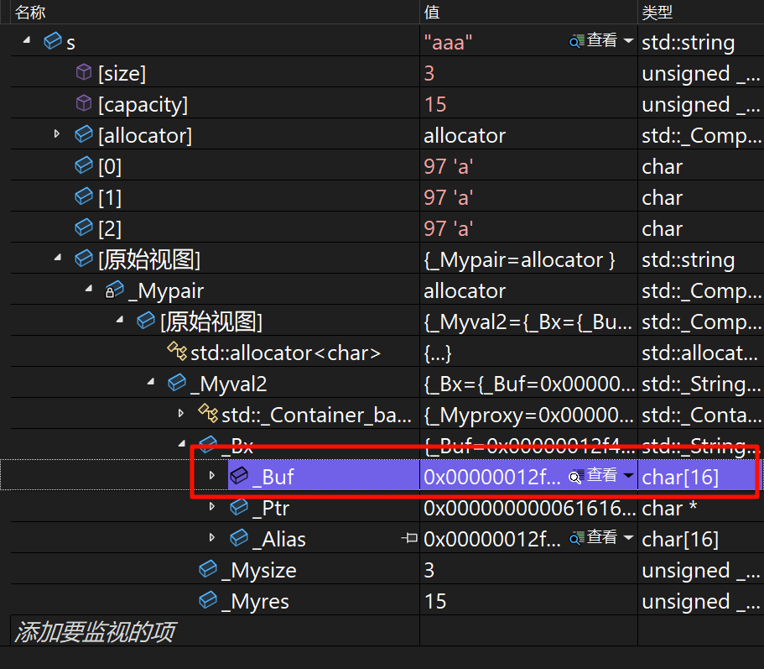Click the first [原始视图] row icon
The width and height of the screenshot is (764, 669).
(x=84, y=259)
